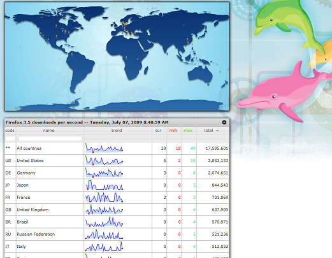Click the GB country code cell

click(8, 210)
